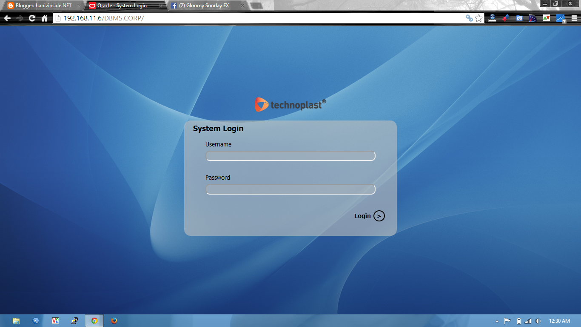Click the browser Forward arrow
The height and width of the screenshot is (327, 581).
click(20, 18)
